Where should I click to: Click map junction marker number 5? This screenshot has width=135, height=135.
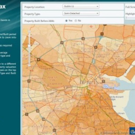tap(62, 43)
